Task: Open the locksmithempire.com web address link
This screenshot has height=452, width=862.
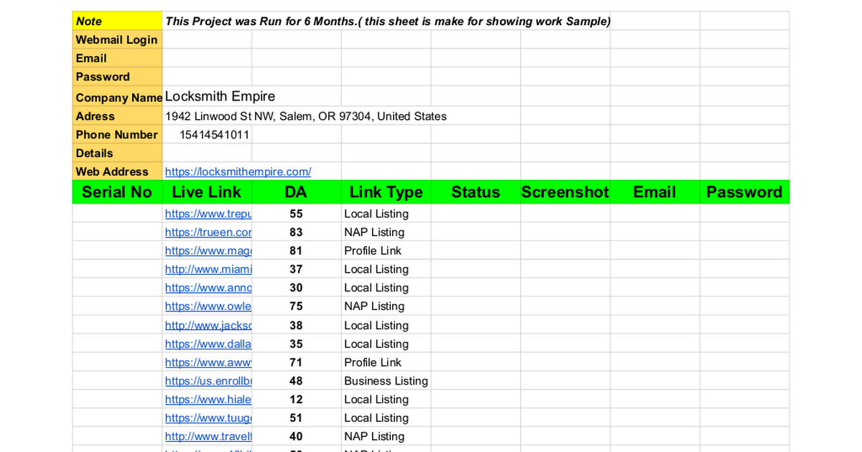Action: coord(238,171)
